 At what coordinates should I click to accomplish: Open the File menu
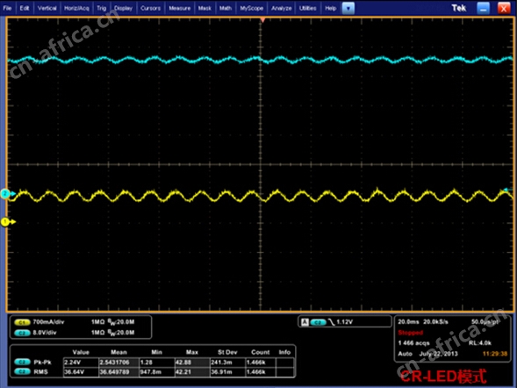click(7, 8)
